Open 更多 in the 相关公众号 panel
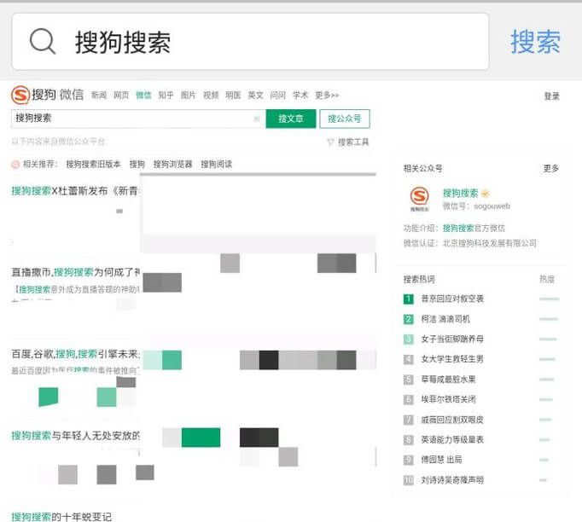 tap(550, 168)
